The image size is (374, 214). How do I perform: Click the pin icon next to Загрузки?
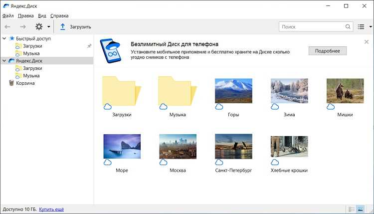89,46
